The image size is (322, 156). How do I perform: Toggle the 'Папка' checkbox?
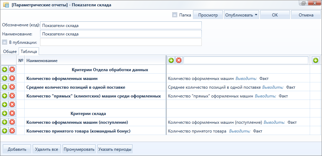point(175,15)
